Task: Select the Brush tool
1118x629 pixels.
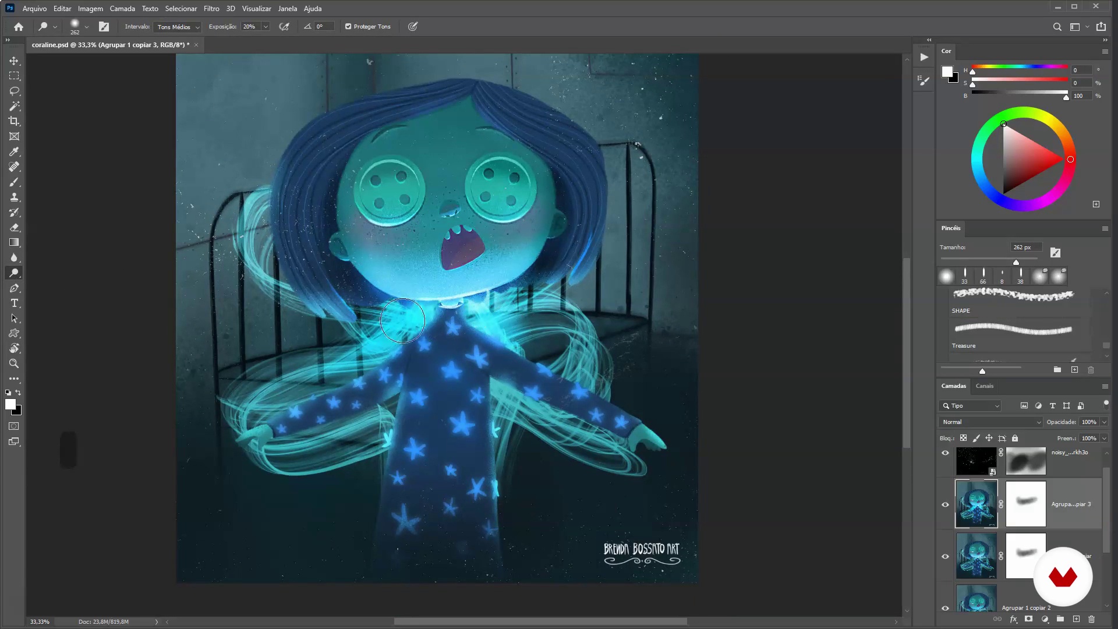Action: [x=14, y=182]
